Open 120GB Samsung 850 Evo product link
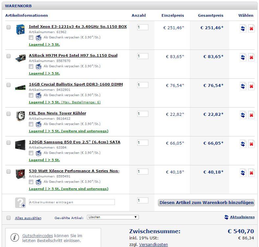Viewport: 259px width, 247px height. click(75, 142)
